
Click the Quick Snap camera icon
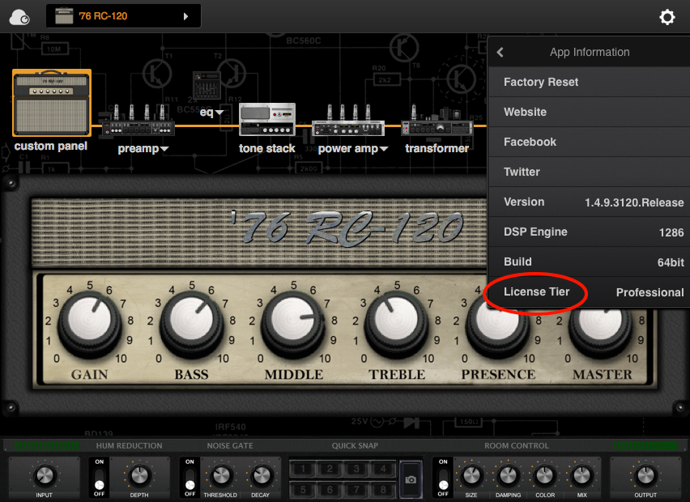pyautogui.click(x=411, y=479)
